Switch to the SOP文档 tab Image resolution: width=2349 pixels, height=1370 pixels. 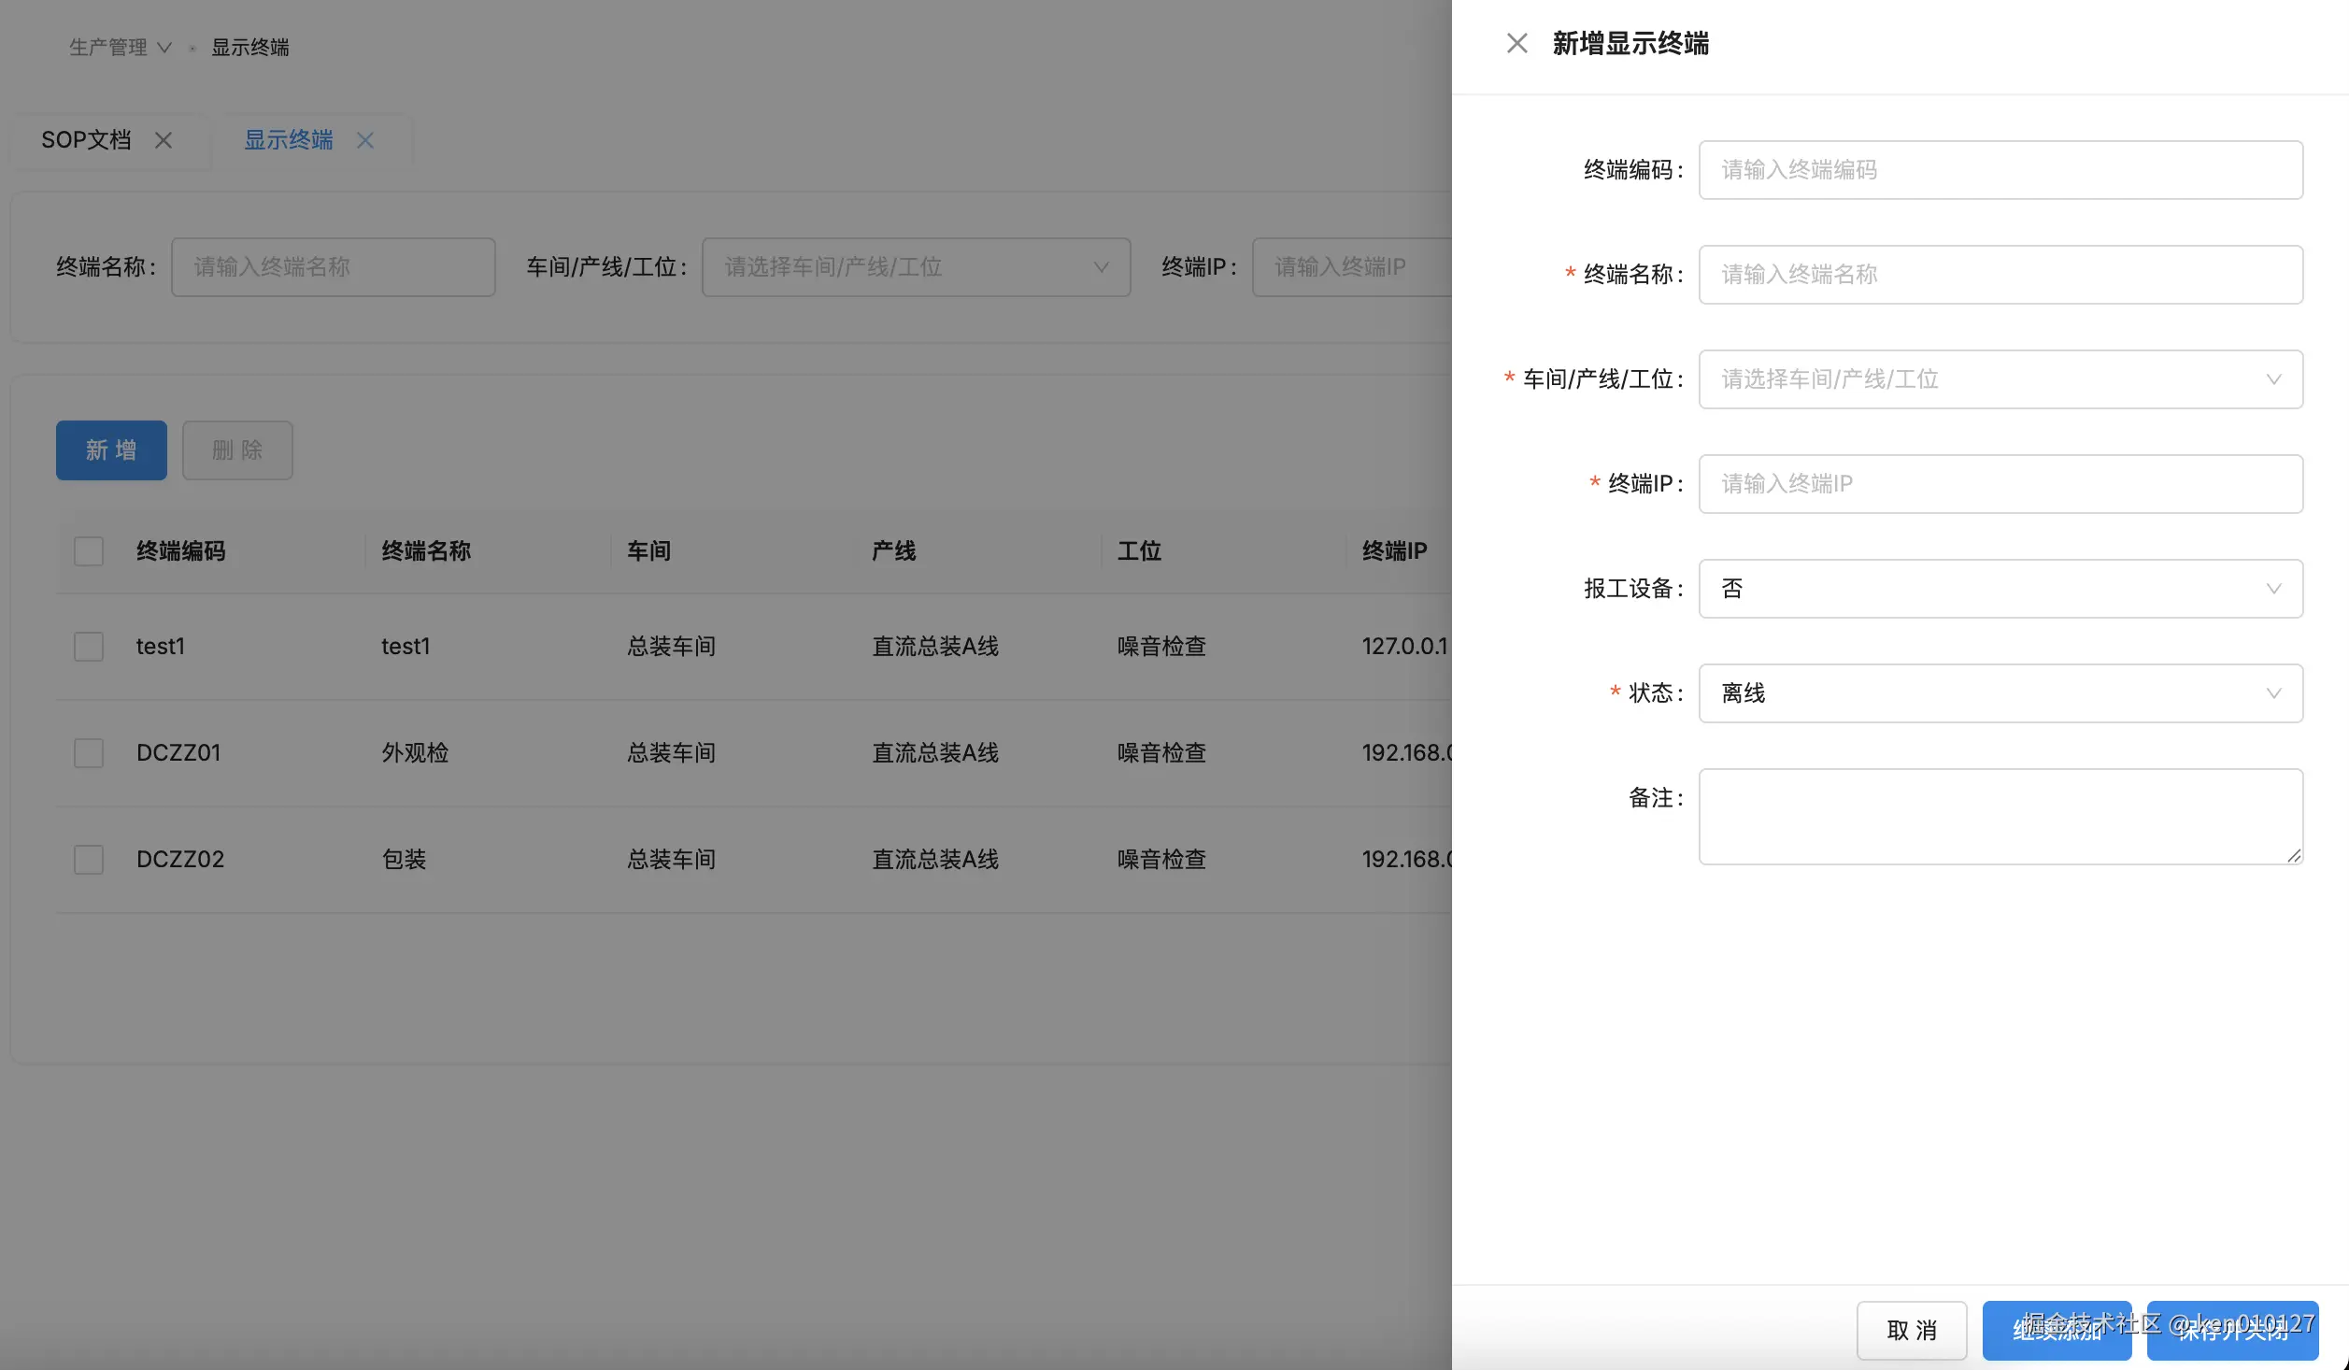(86, 140)
